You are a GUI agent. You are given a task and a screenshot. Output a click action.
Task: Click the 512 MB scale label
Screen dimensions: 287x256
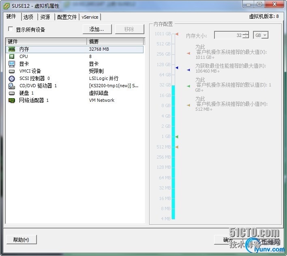(164, 147)
